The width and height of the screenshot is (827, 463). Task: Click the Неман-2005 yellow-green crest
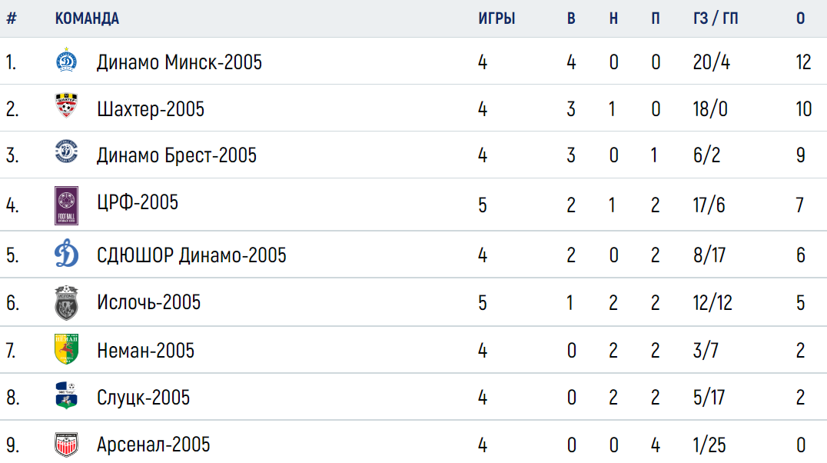[66, 349]
